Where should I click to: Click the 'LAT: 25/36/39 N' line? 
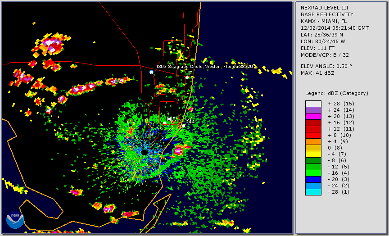click(x=322, y=35)
